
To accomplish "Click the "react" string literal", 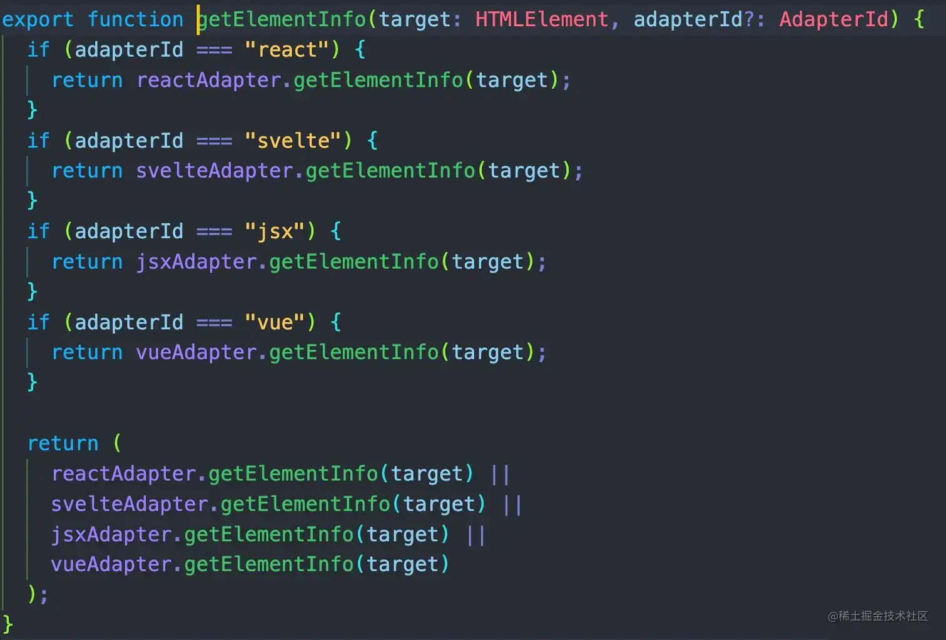I will click(287, 49).
